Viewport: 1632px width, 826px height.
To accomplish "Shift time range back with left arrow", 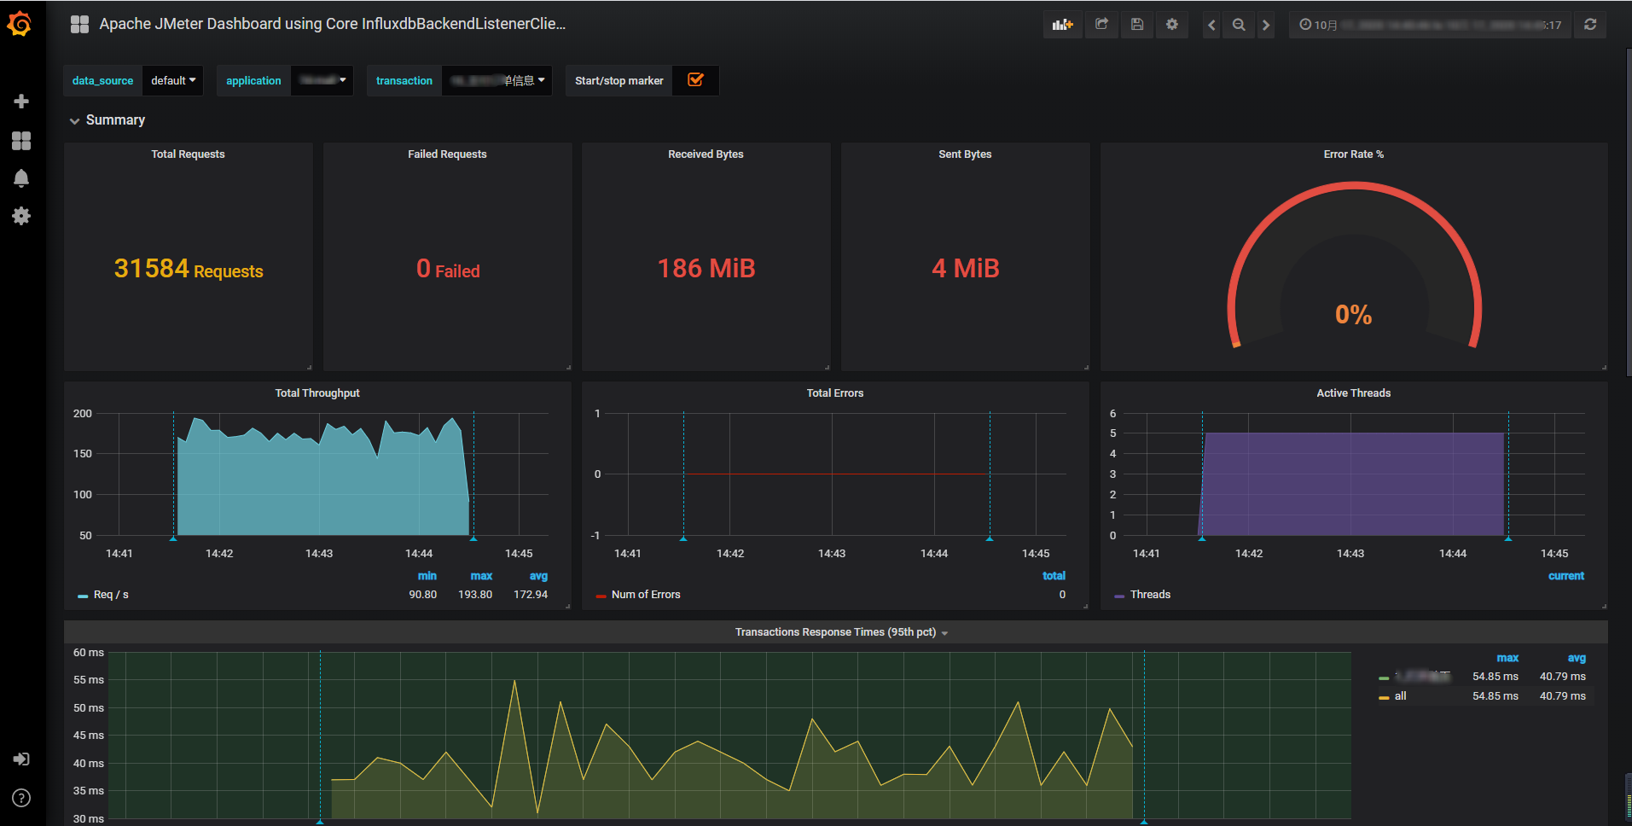I will pyautogui.click(x=1211, y=25).
